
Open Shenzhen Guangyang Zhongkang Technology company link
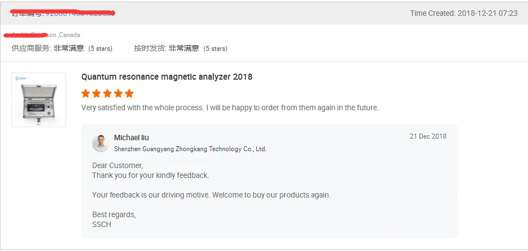pyautogui.click(x=190, y=149)
